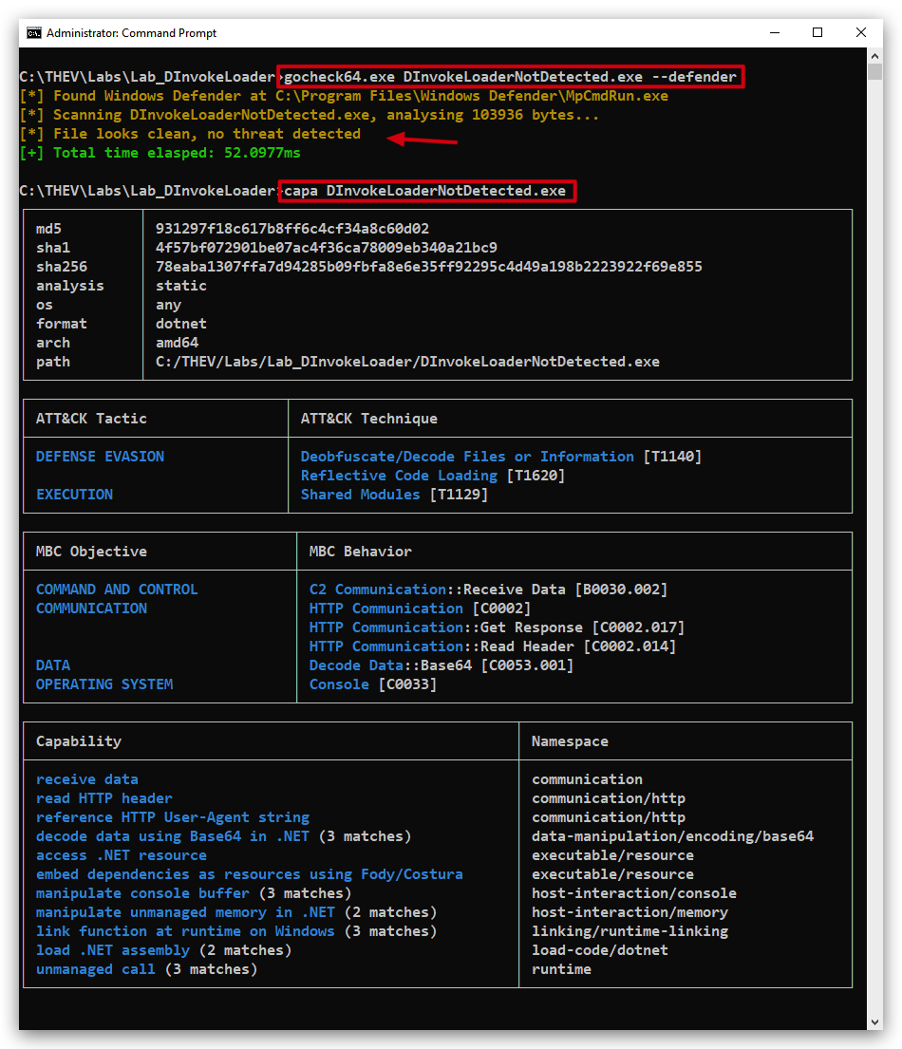Click 'manipulate unmanaged memory in .NET' capability

pos(185,912)
